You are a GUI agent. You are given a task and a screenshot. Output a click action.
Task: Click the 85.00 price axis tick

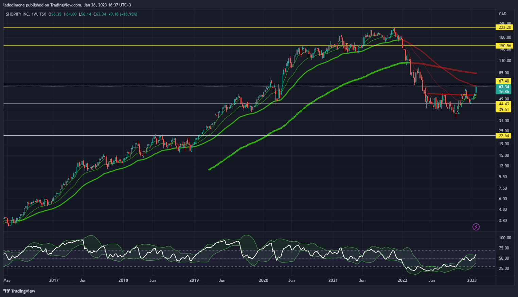pyautogui.click(x=504, y=73)
